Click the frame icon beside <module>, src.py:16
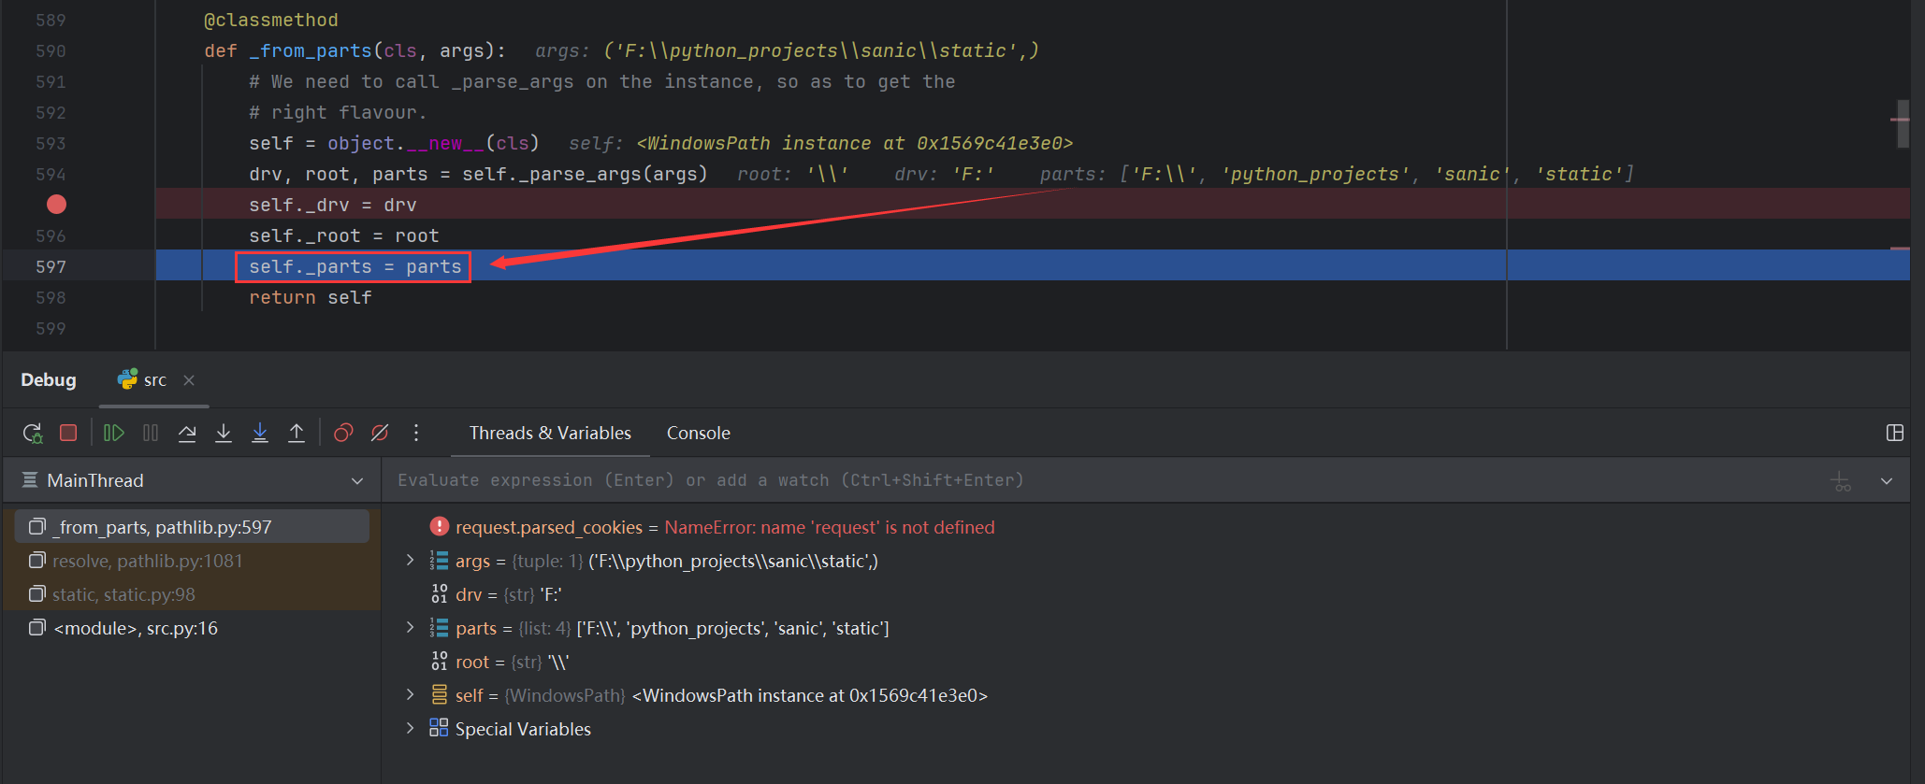Image resolution: width=1925 pixels, height=784 pixels. pyautogui.click(x=36, y=628)
